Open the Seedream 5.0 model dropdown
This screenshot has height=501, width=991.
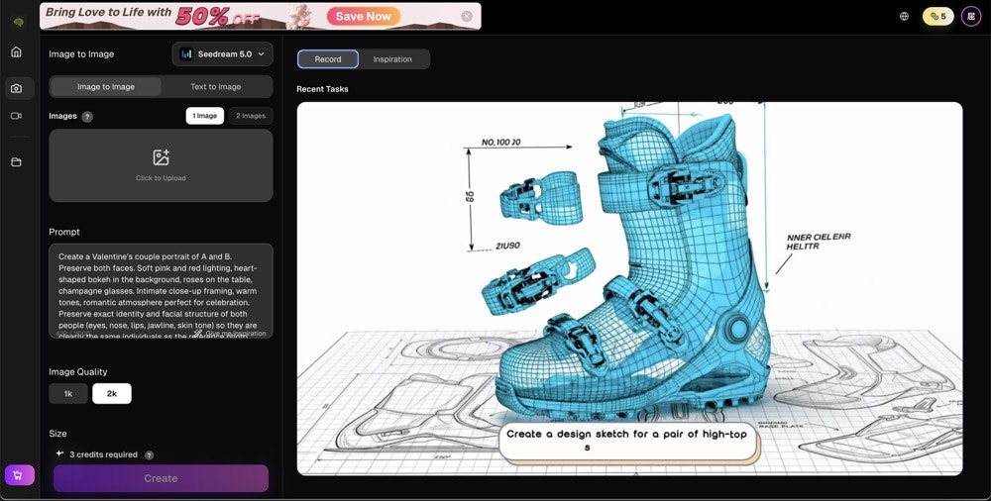click(x=222, y=54)
